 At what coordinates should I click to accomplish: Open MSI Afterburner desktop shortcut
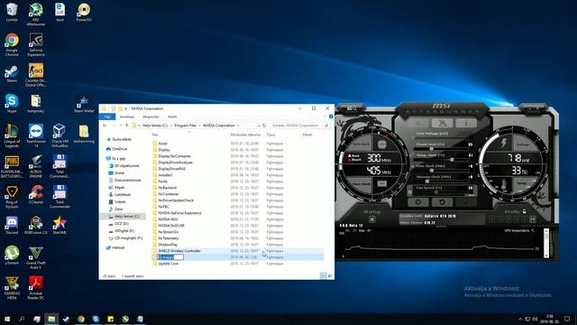click(36, 14)
